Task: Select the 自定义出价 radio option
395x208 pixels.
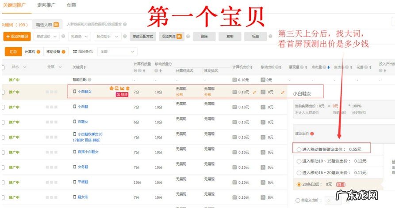Action: (x=298, y=200)
